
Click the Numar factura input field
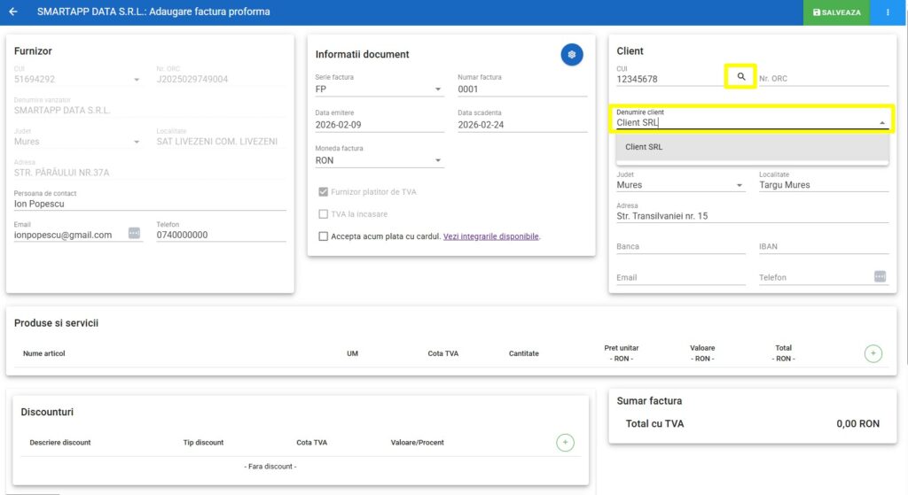coord(522,89)
